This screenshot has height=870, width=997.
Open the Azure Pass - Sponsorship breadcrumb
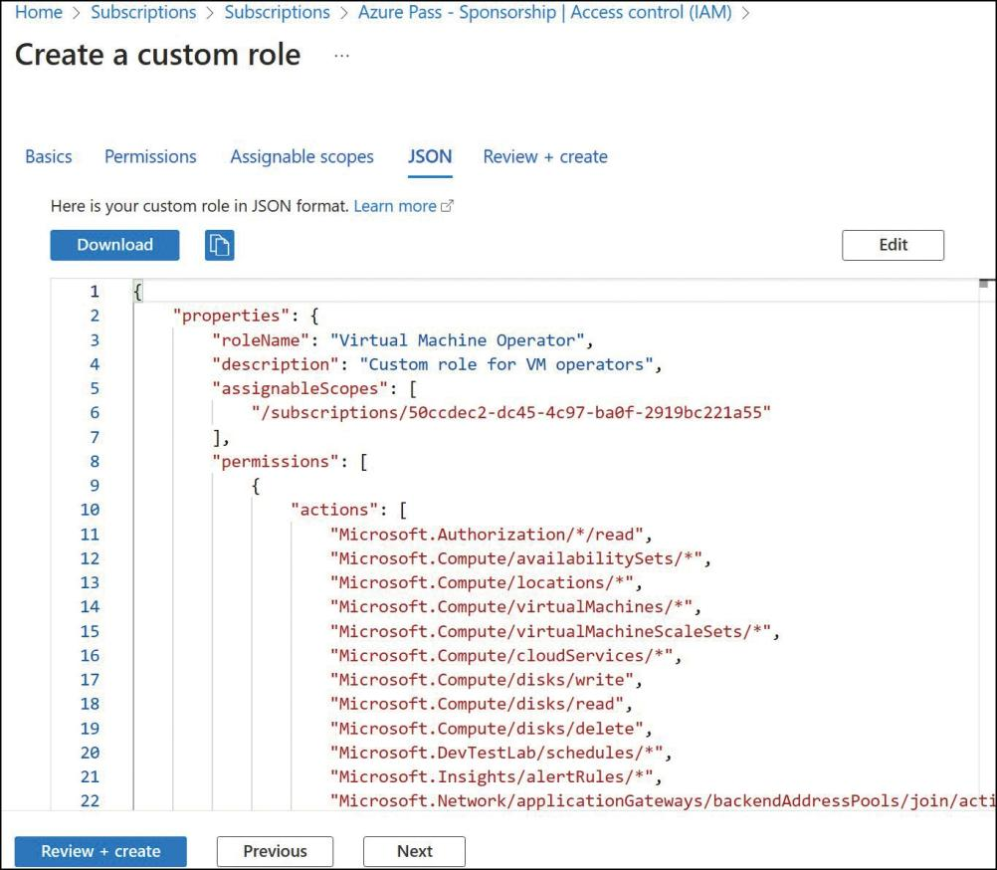point(545,12)
